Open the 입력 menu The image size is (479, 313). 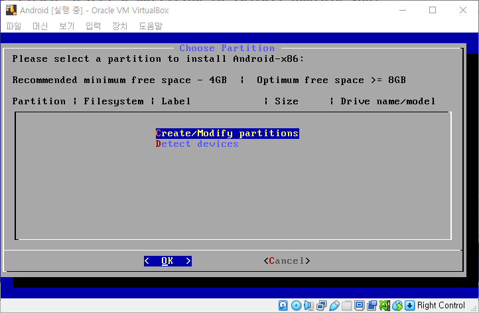pos(93,26)
